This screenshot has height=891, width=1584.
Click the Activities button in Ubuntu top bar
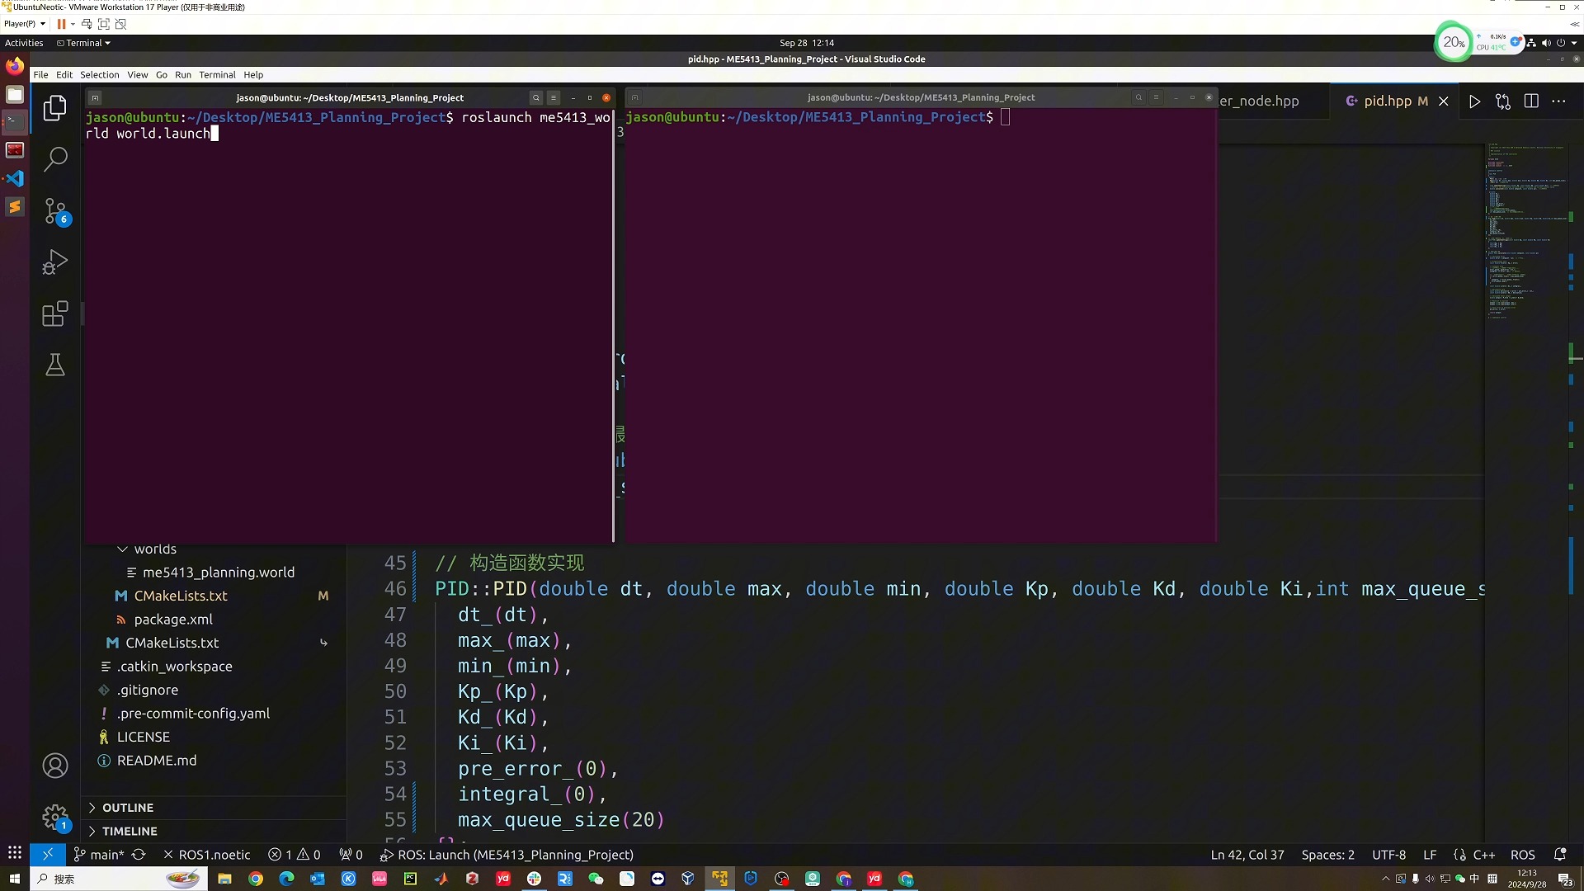tap(24, 43)
